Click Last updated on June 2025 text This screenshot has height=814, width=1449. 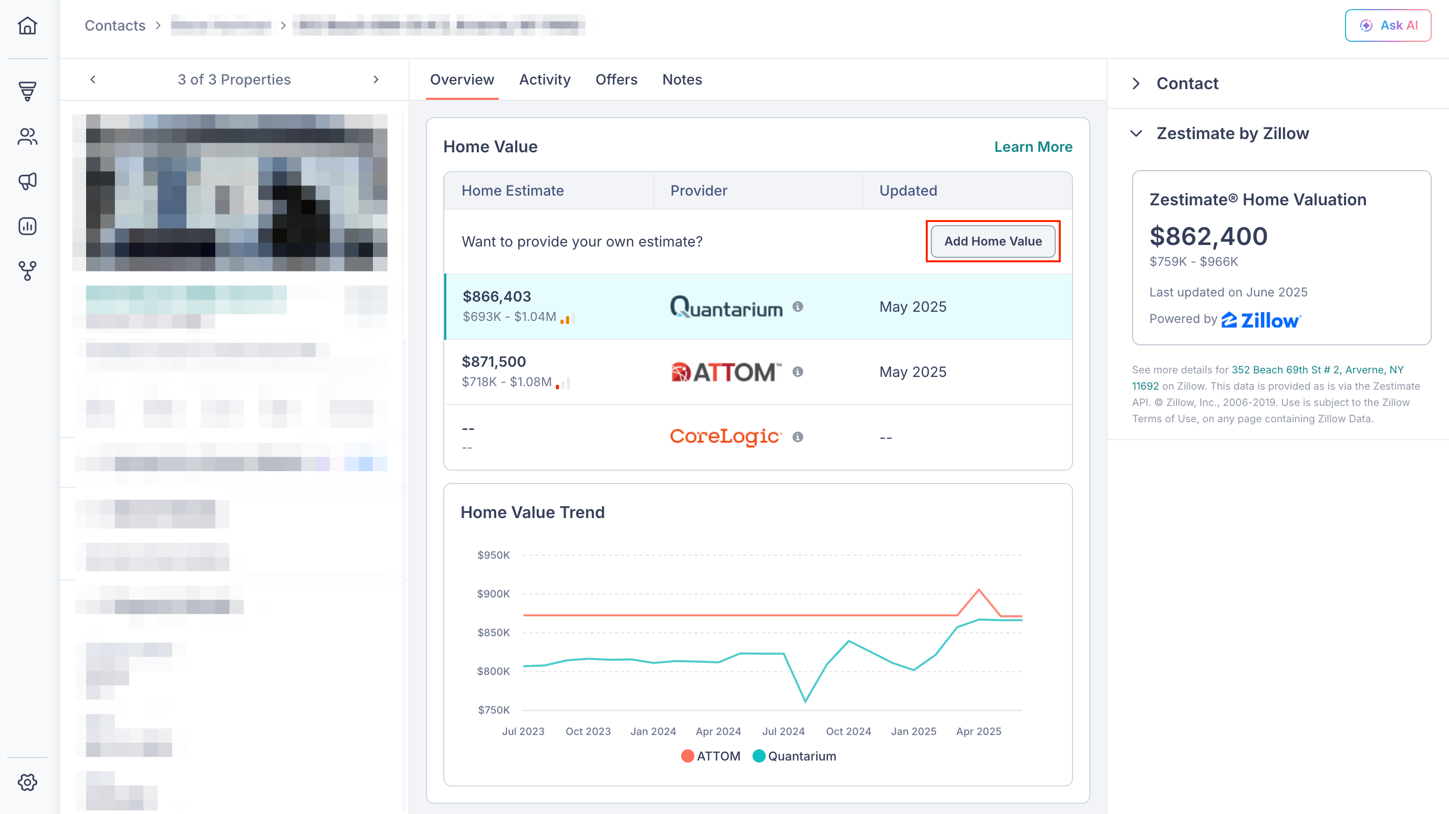pos(1228,292)
